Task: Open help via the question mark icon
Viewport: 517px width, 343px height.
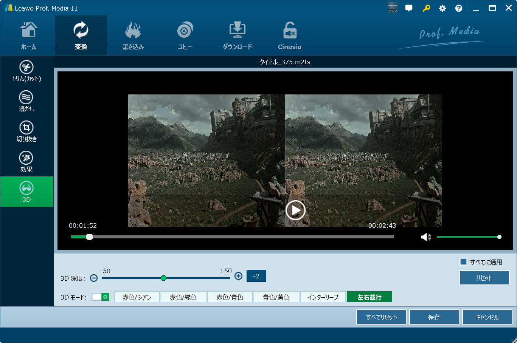Action: [x=458, y=8]
